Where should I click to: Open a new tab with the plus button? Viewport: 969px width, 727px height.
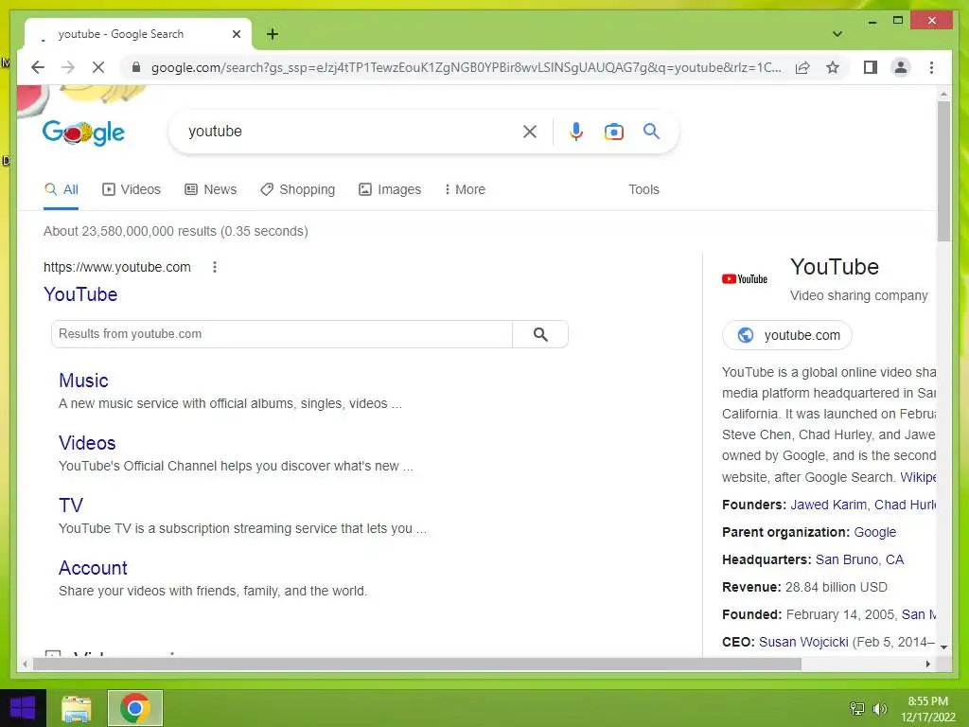[x=273, y=34]
